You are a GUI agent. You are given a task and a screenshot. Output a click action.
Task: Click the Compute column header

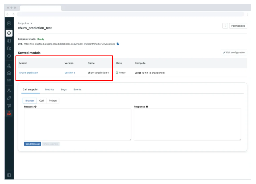click(140, 63)
